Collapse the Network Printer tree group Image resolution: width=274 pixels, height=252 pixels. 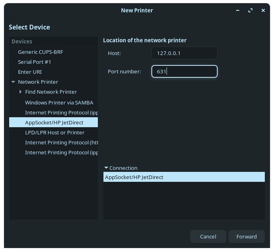[14, 82]
